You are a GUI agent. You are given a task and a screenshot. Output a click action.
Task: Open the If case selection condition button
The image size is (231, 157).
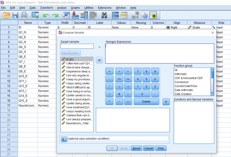point(64,139)
